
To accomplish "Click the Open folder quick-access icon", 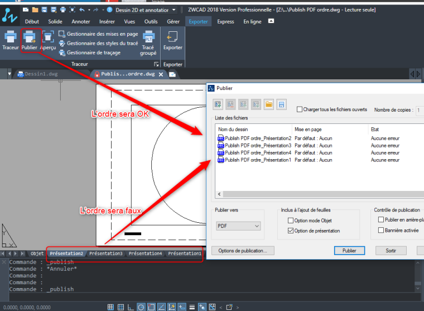I will tap(35, 9).
